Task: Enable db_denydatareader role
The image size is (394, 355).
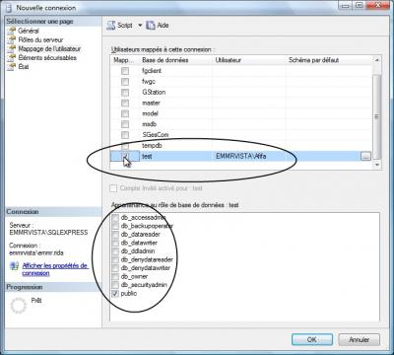Action: pos(115,259)
